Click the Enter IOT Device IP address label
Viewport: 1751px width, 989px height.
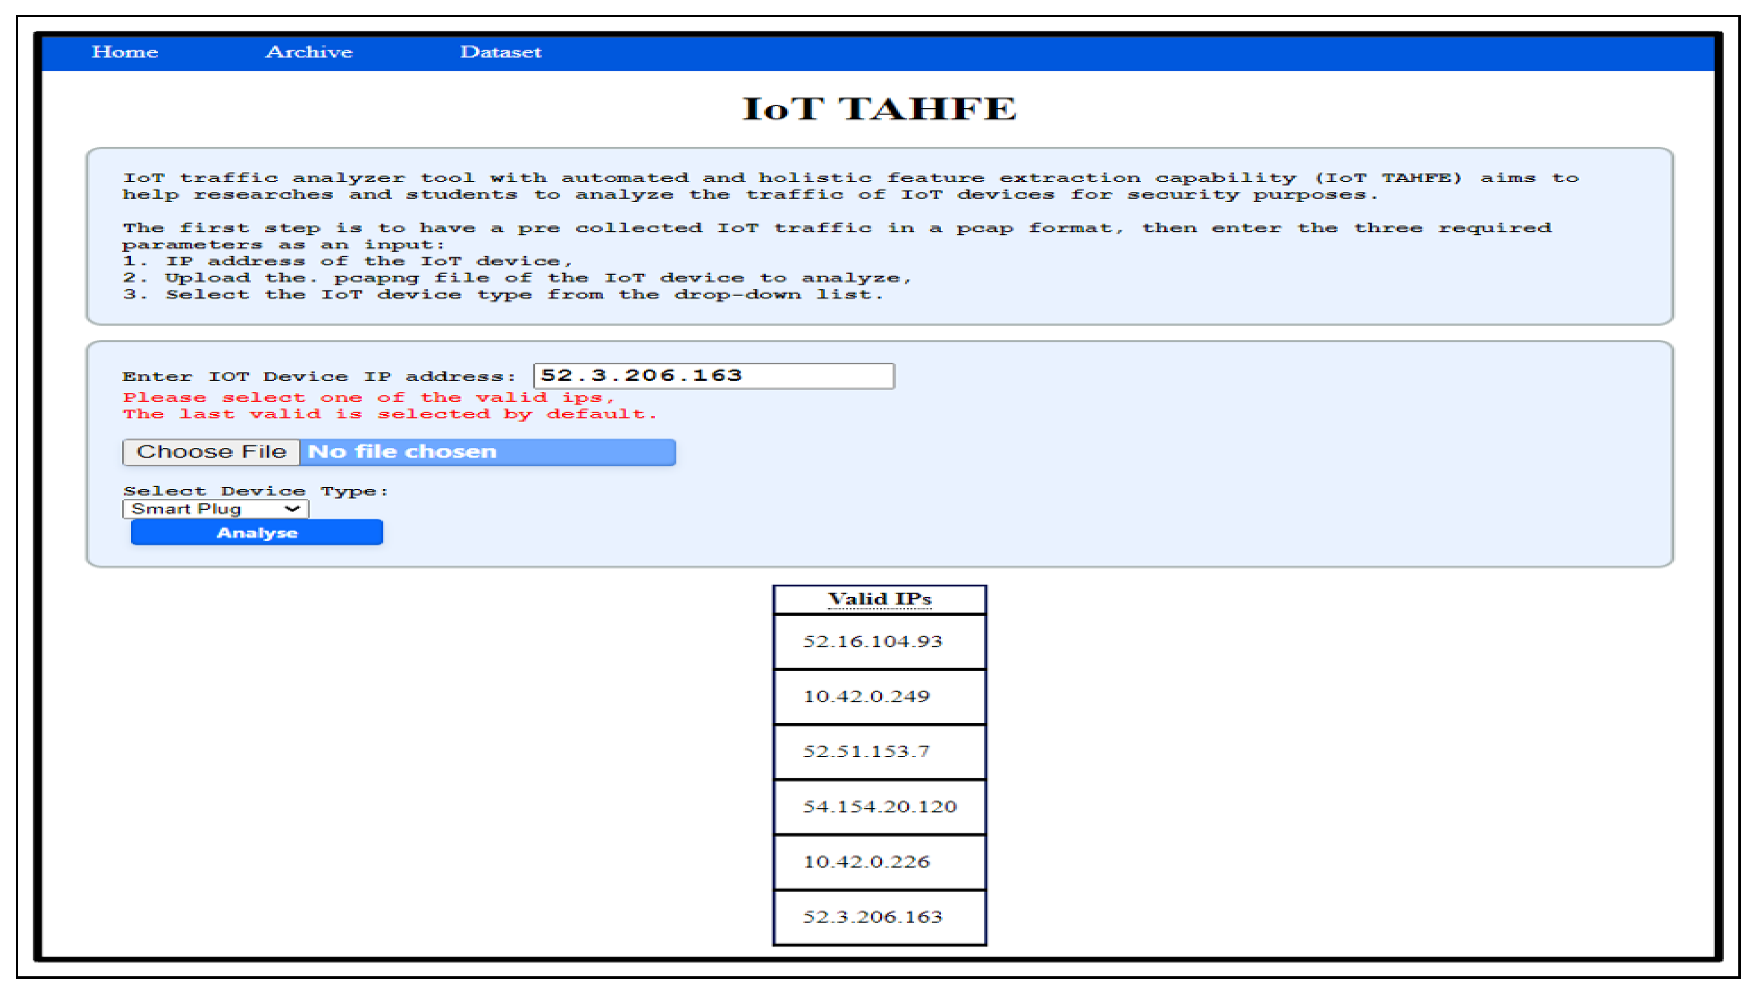pos(319,376)
